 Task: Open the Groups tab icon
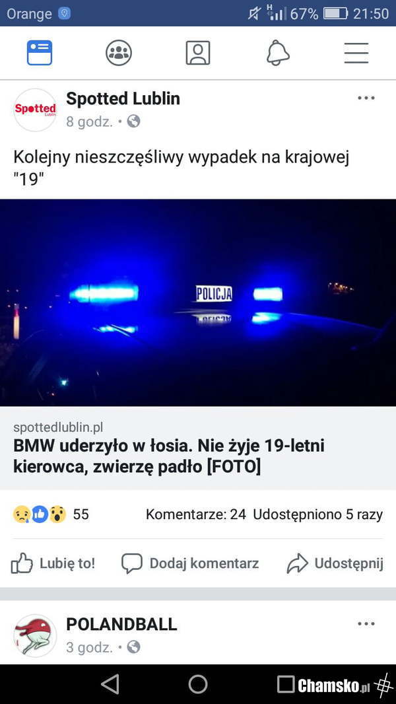[119, 53]
